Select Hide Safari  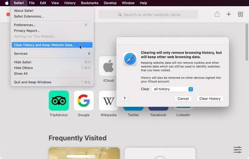coord(52,62)
